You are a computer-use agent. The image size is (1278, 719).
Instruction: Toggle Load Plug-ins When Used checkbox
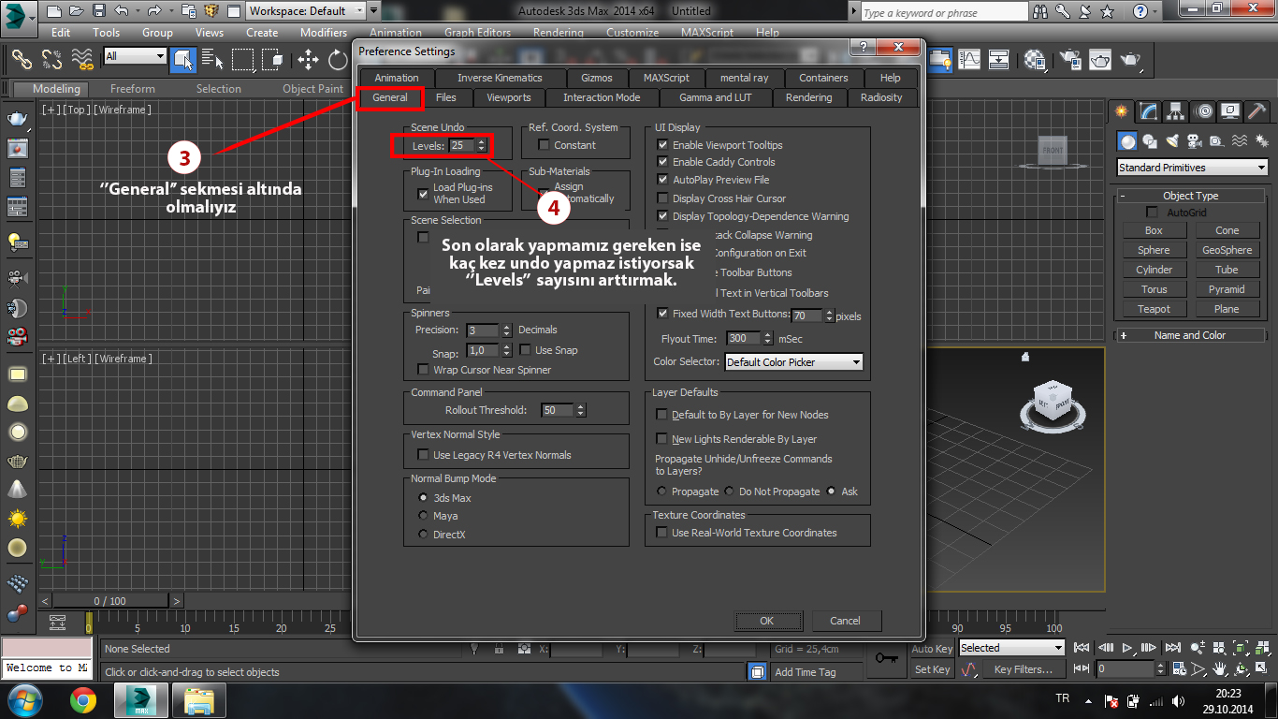[x=423, y=194]
